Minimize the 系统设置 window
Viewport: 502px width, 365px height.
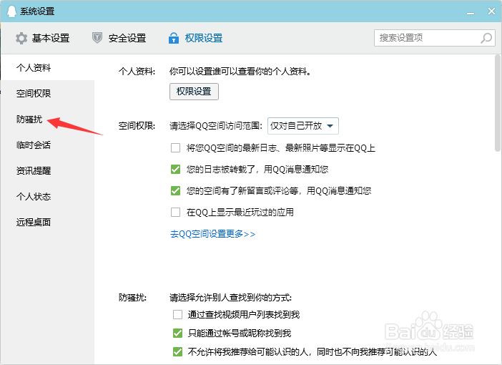471,12
